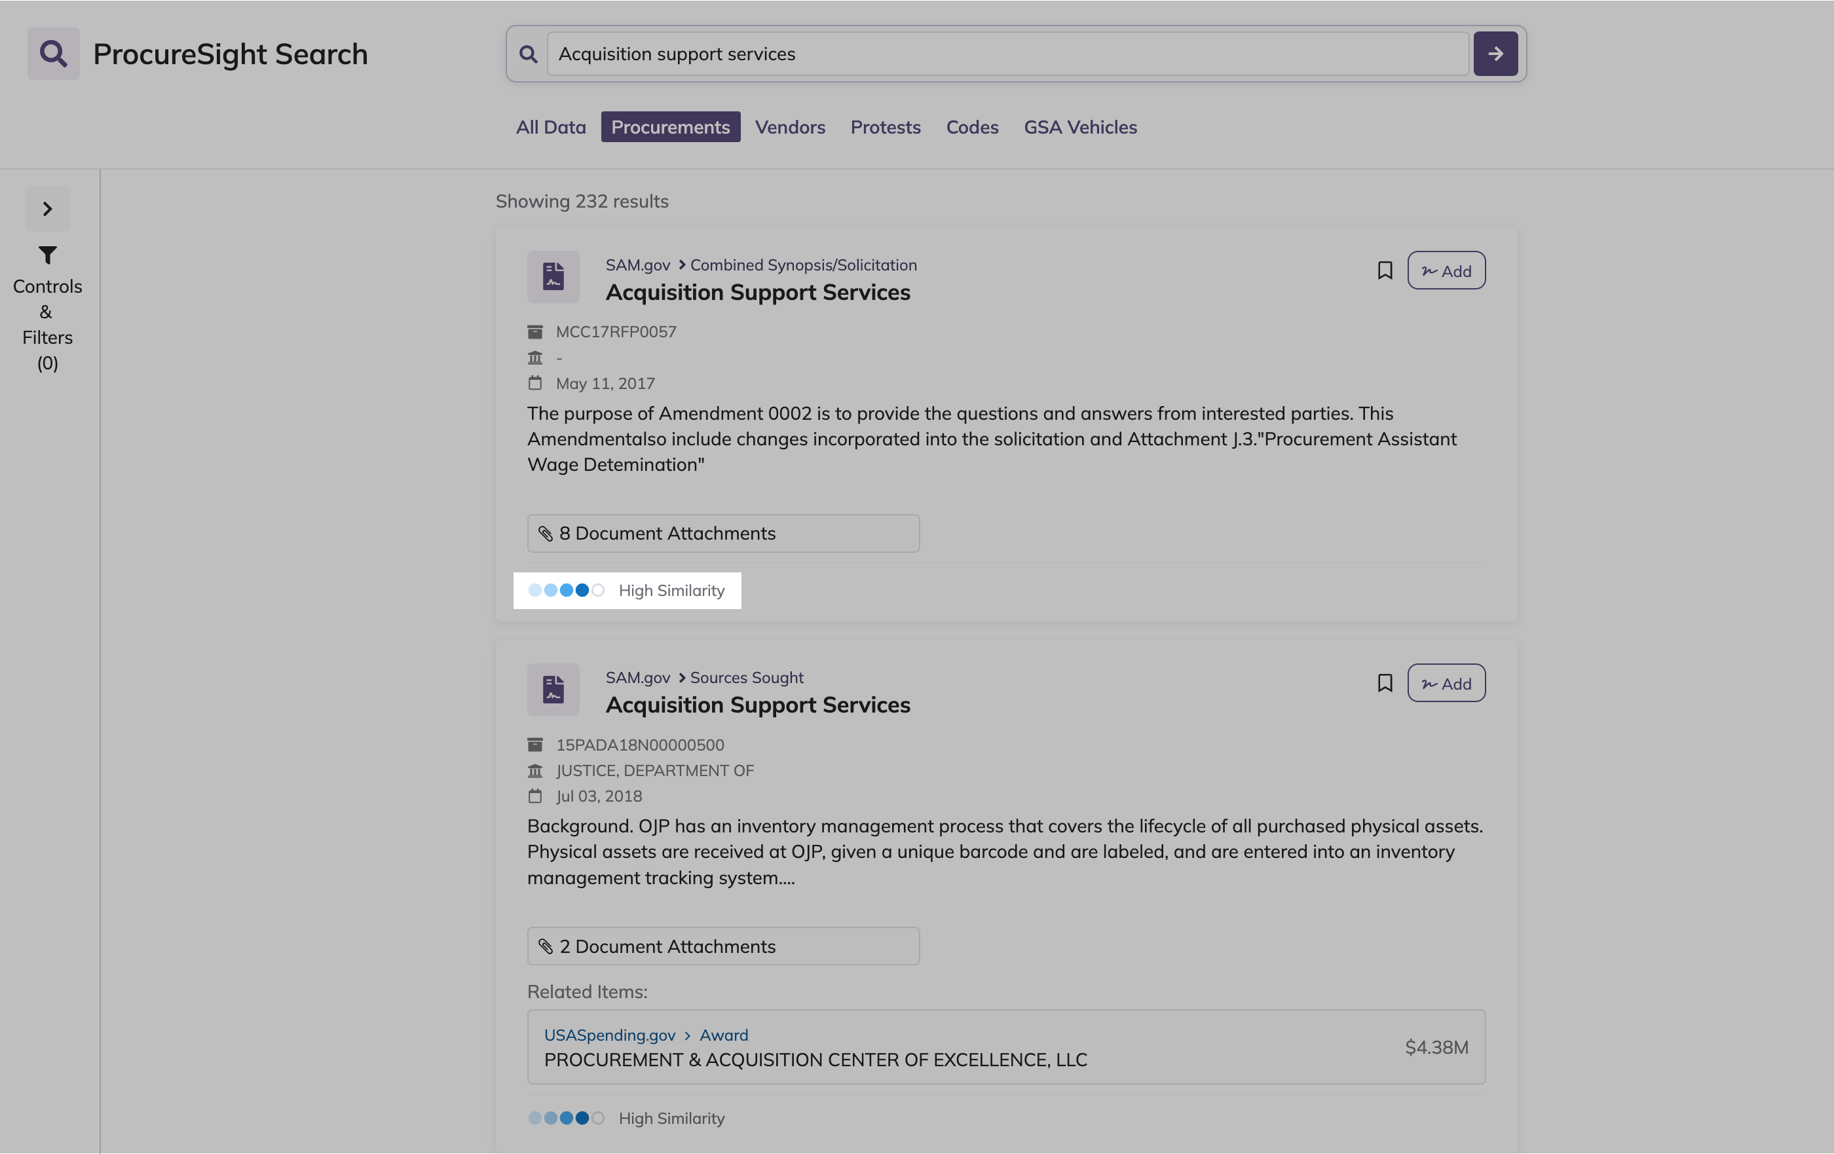Expand the 2 Document Attachments box
Viewport: 1834px width, 1154px height.
pos(722,946)
